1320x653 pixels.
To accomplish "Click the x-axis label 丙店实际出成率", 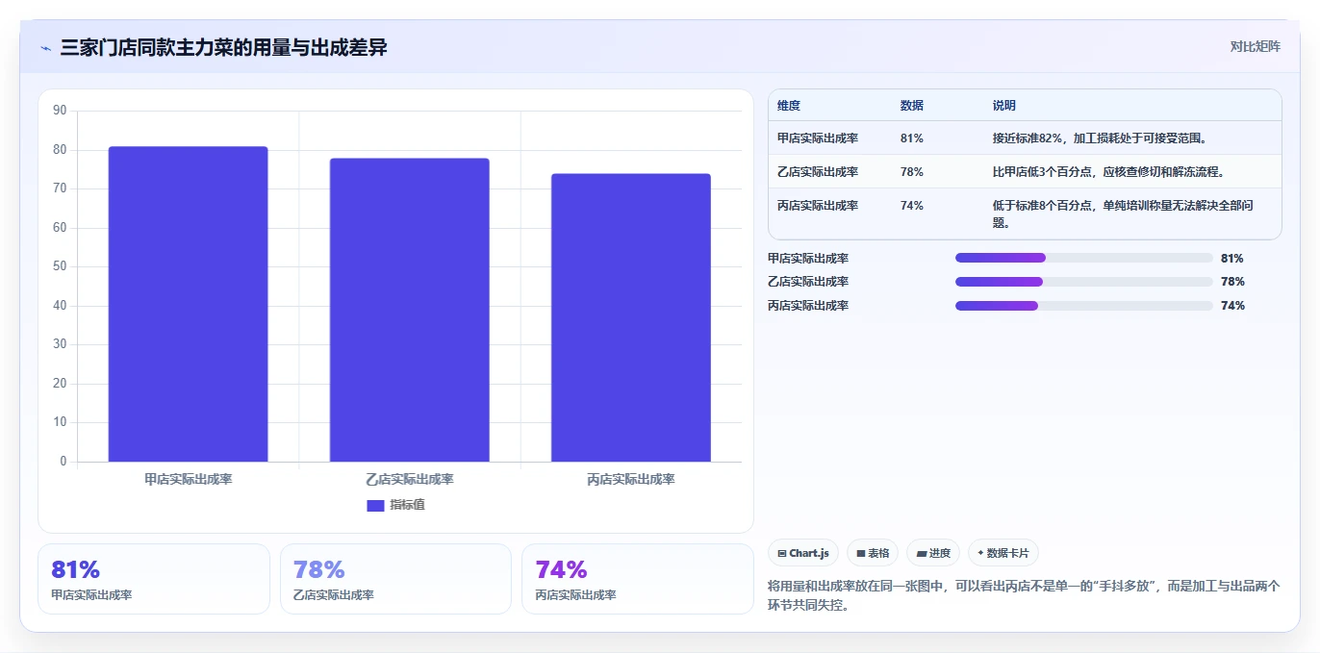I will click(631, 479).
